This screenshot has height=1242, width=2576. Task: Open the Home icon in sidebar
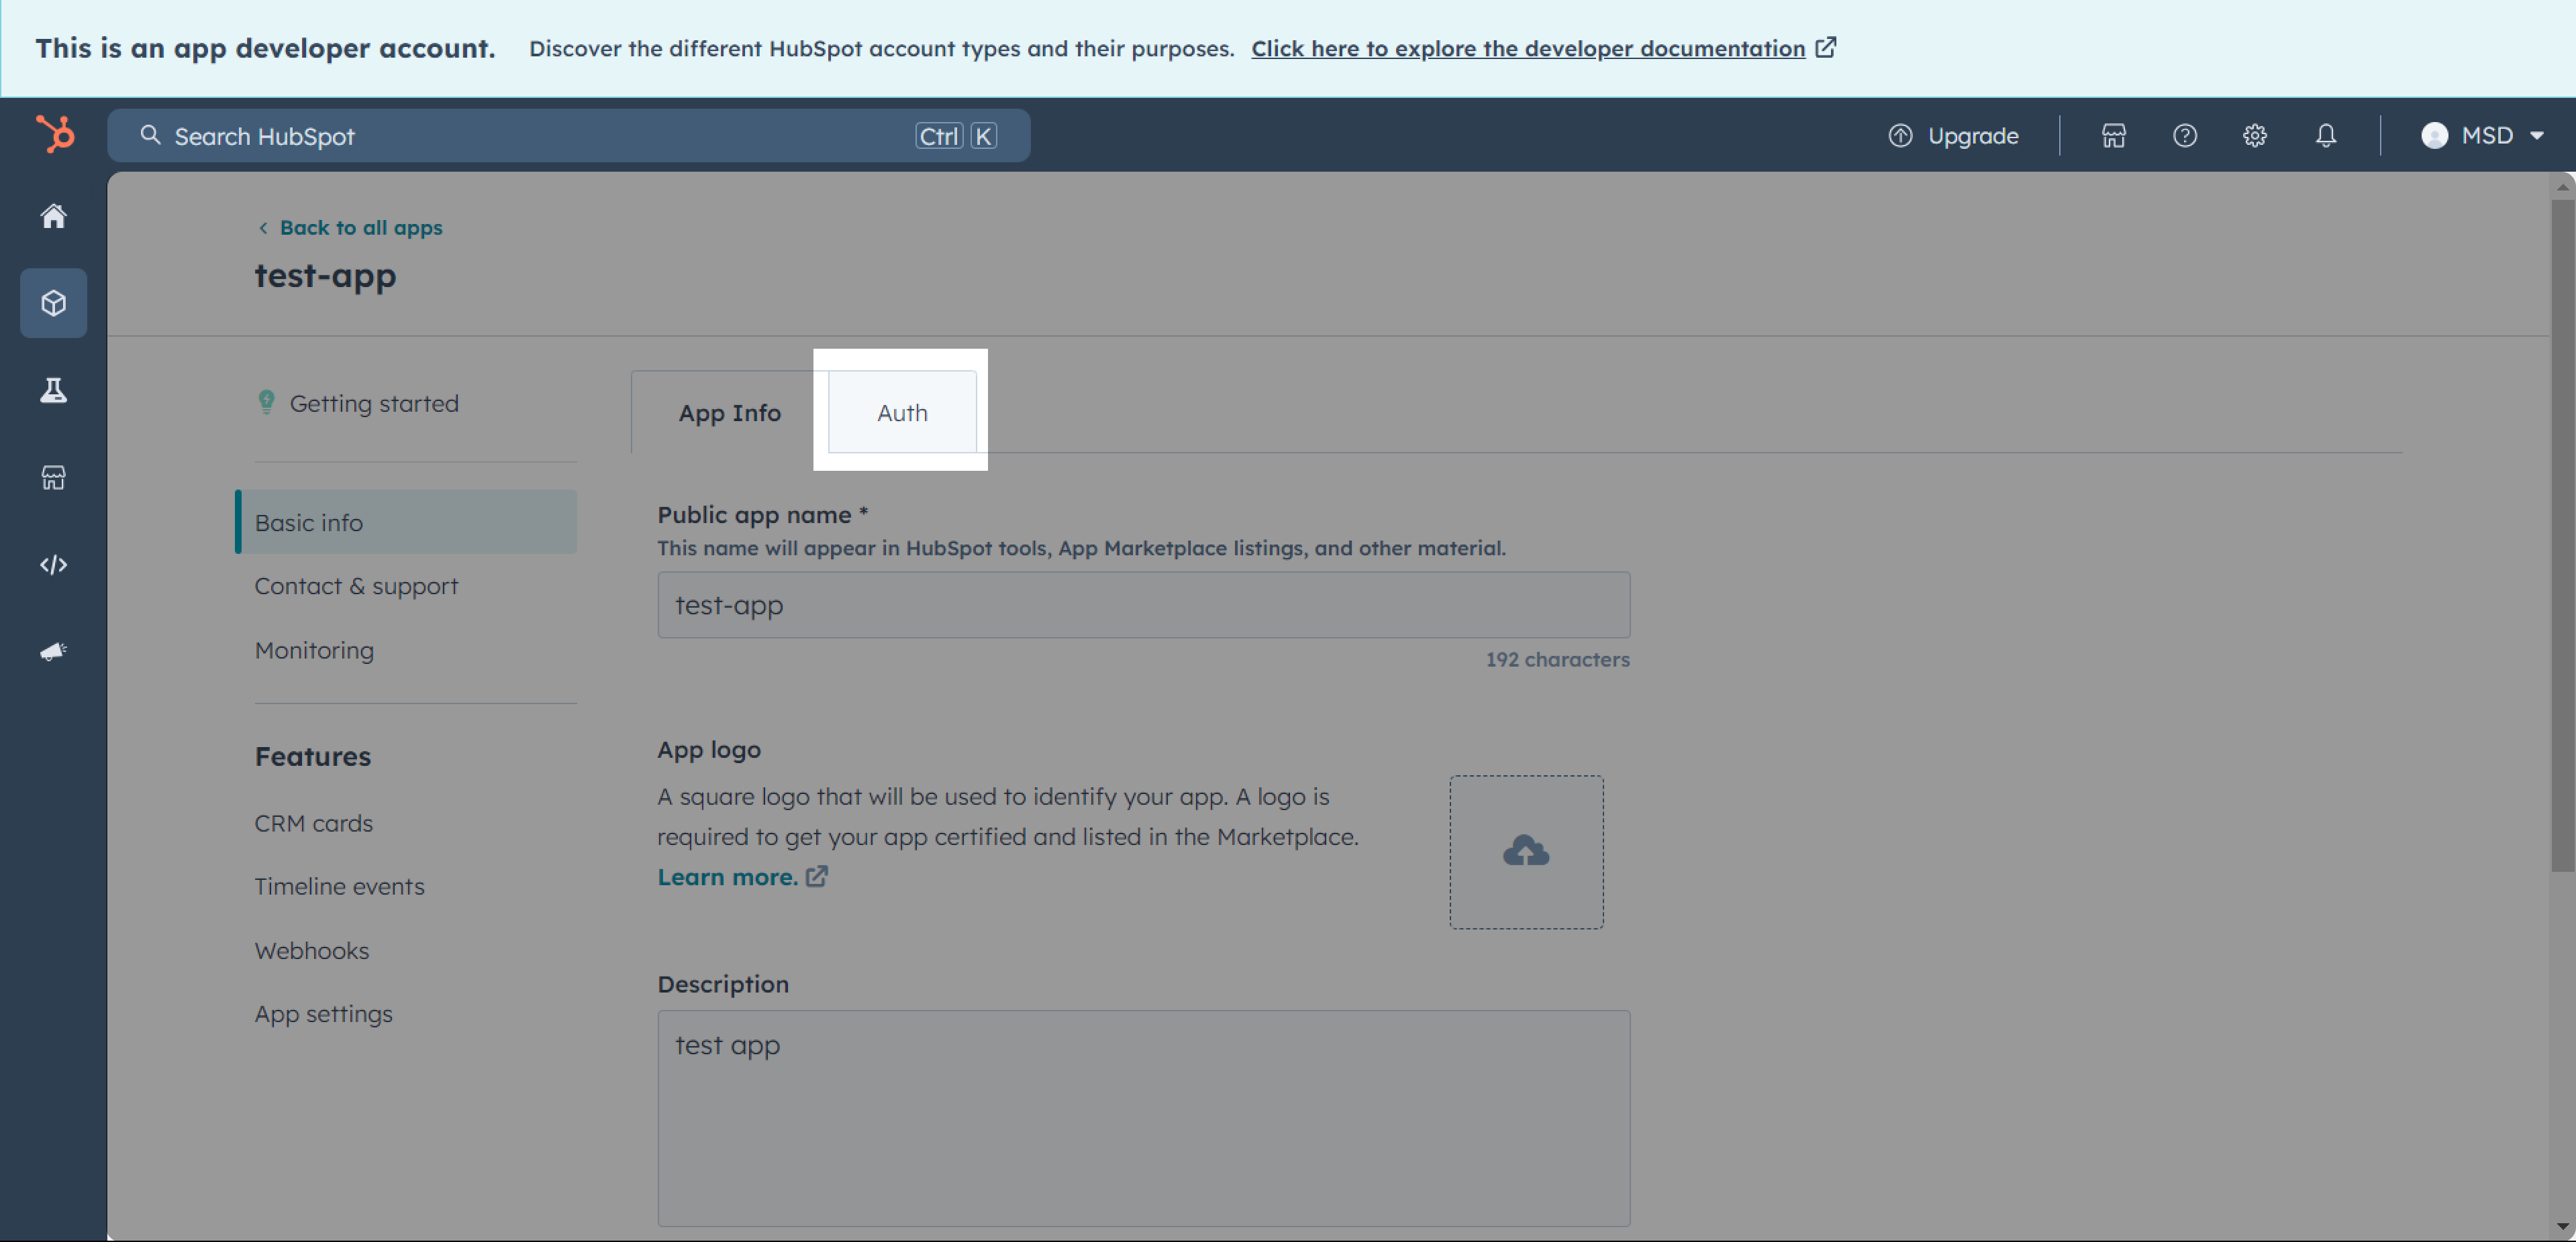tap(53, 216)
